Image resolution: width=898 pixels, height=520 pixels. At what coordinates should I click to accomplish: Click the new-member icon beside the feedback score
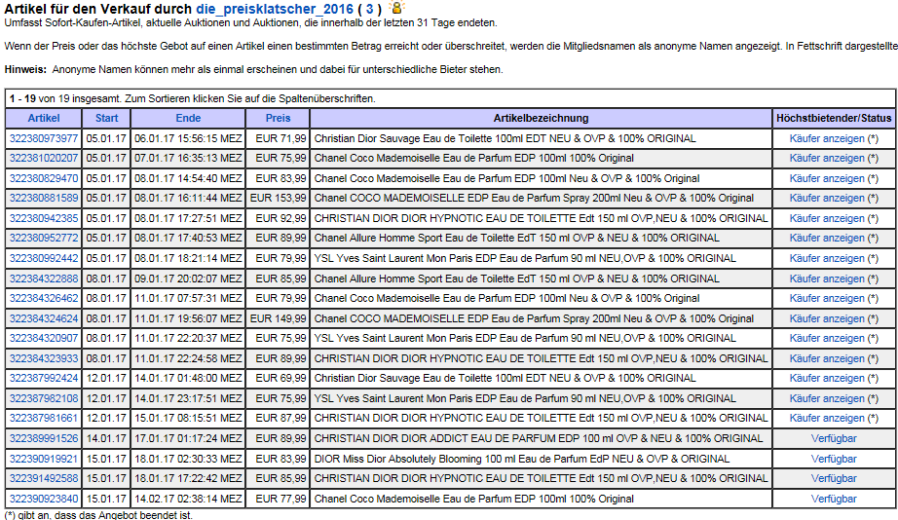coord(395,8)
